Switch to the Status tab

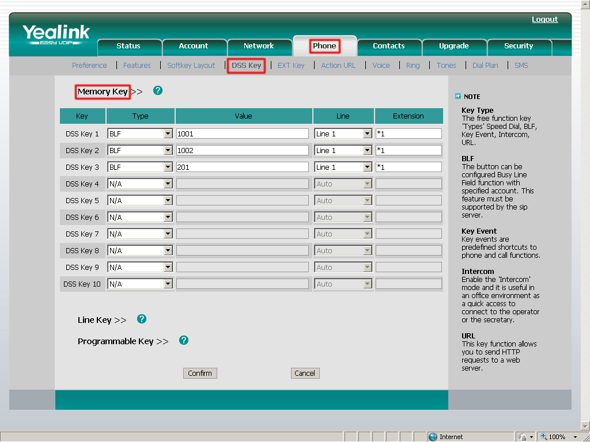tap(128, 46)
